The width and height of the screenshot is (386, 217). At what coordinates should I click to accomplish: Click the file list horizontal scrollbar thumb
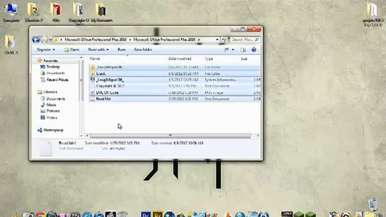170,136
